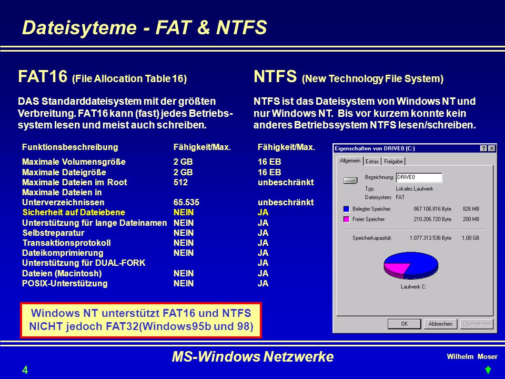Viewport: 505px width, 379px height.
Task: Click the 2 GB value for Maximale Volumensgröße
Action: (x=183, y=162)
